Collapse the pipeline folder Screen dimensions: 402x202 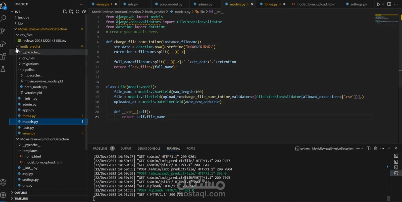pos(20,70)
